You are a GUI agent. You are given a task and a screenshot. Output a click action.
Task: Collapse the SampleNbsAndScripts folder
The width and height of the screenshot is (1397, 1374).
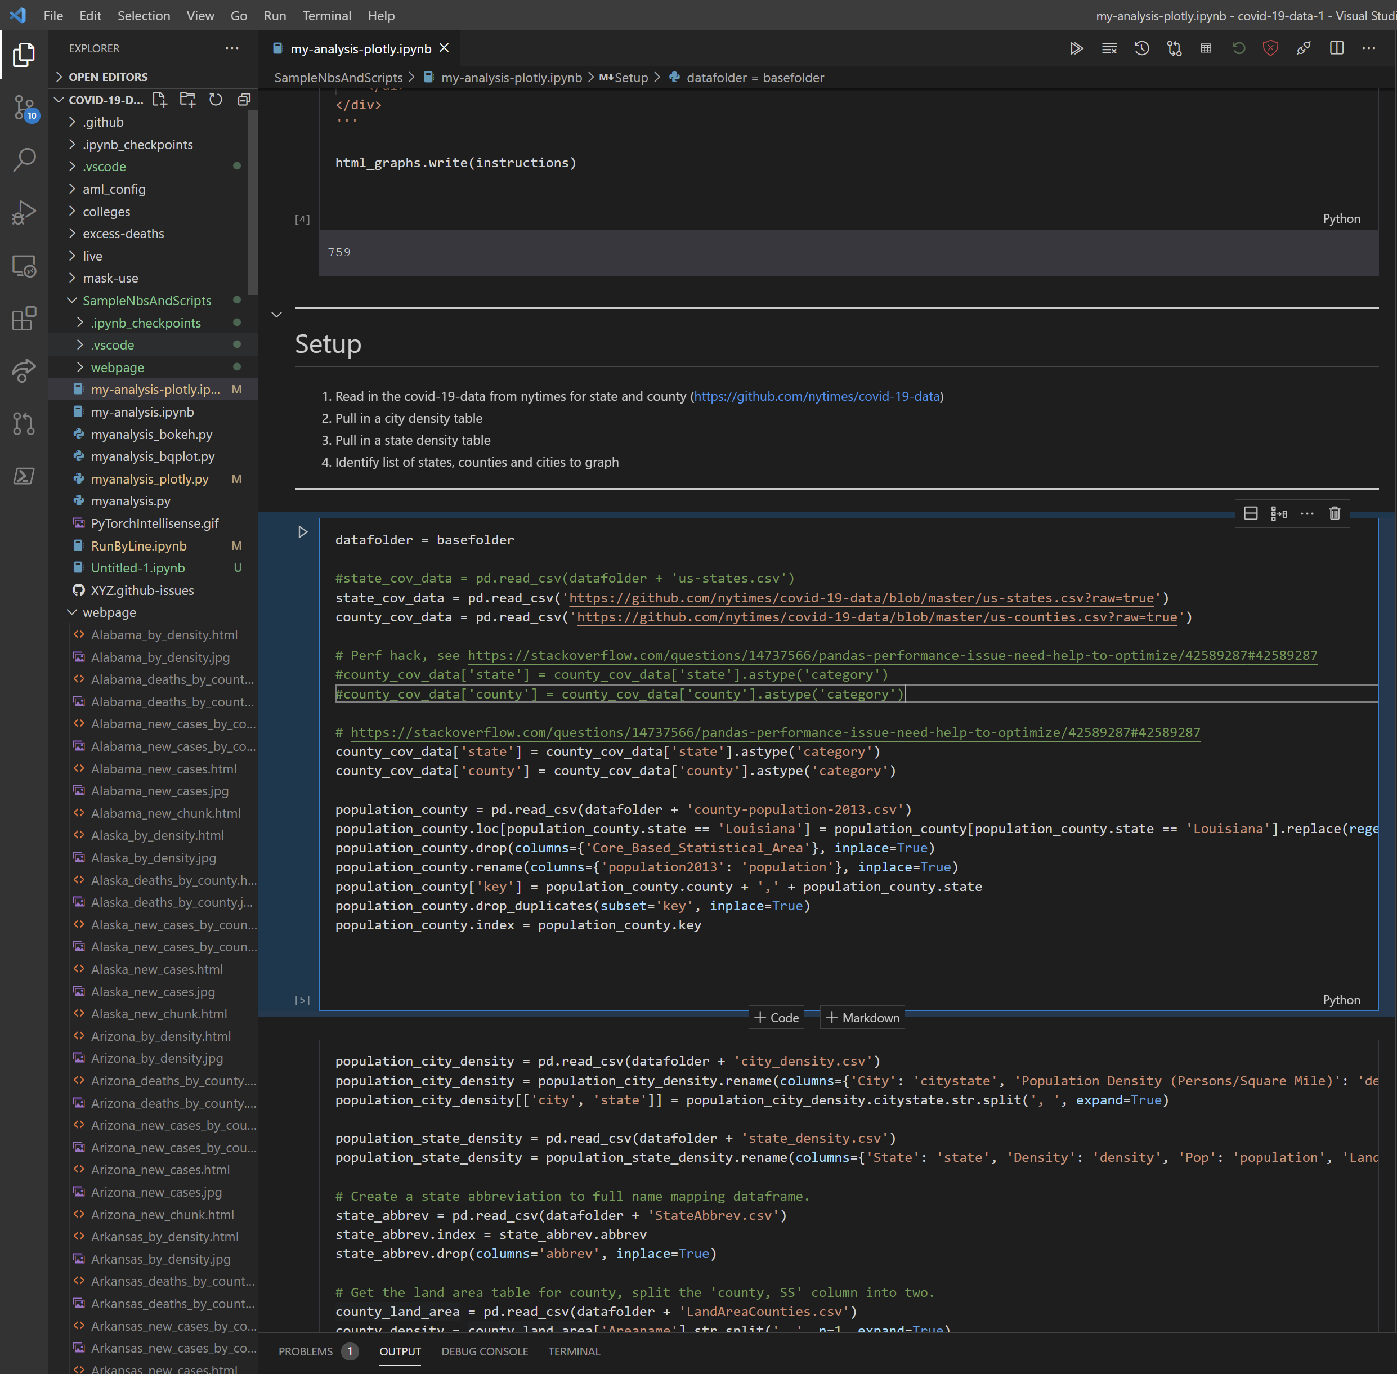[72, 300]
